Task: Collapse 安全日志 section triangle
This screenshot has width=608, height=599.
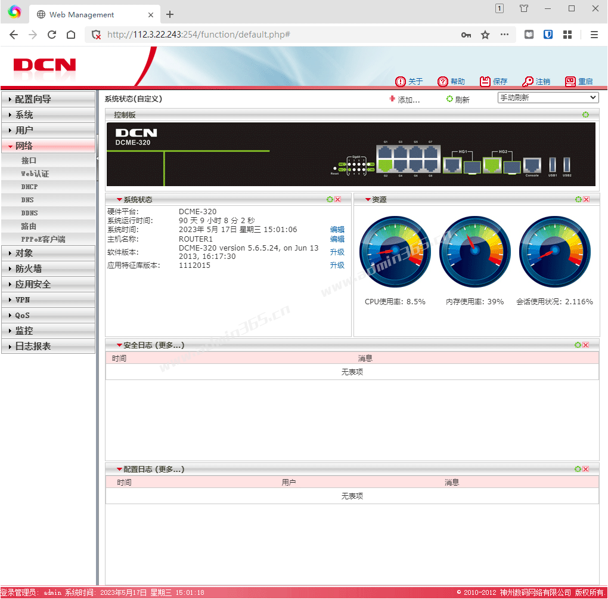Action: [119, 345]
